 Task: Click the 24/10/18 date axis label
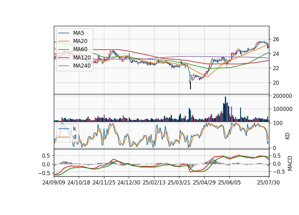tap(79, 183)
